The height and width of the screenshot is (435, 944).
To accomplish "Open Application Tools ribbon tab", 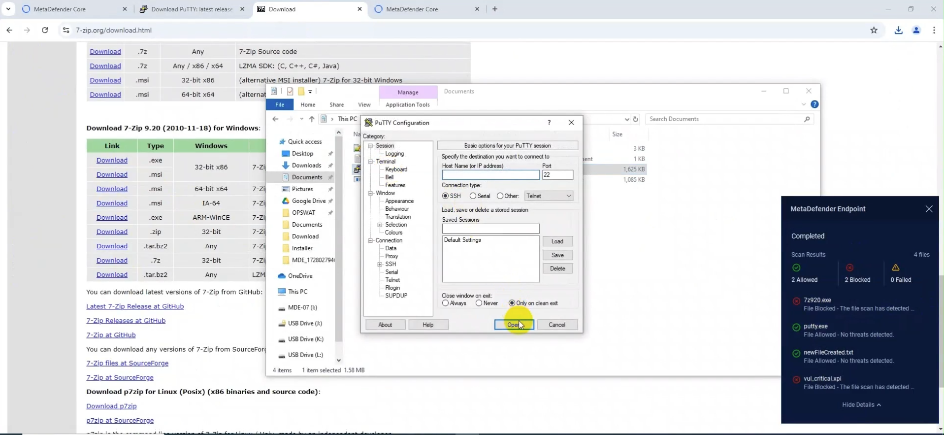I will (x=408, y=104).
